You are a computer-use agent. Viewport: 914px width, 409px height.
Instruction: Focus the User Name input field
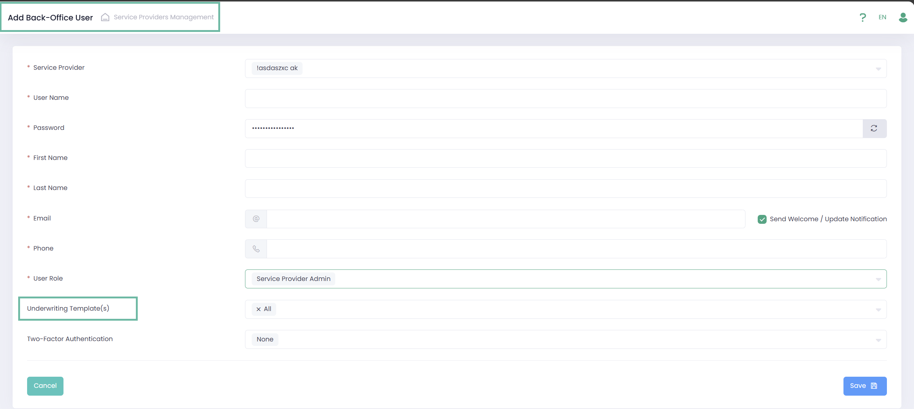coord(565,99)
